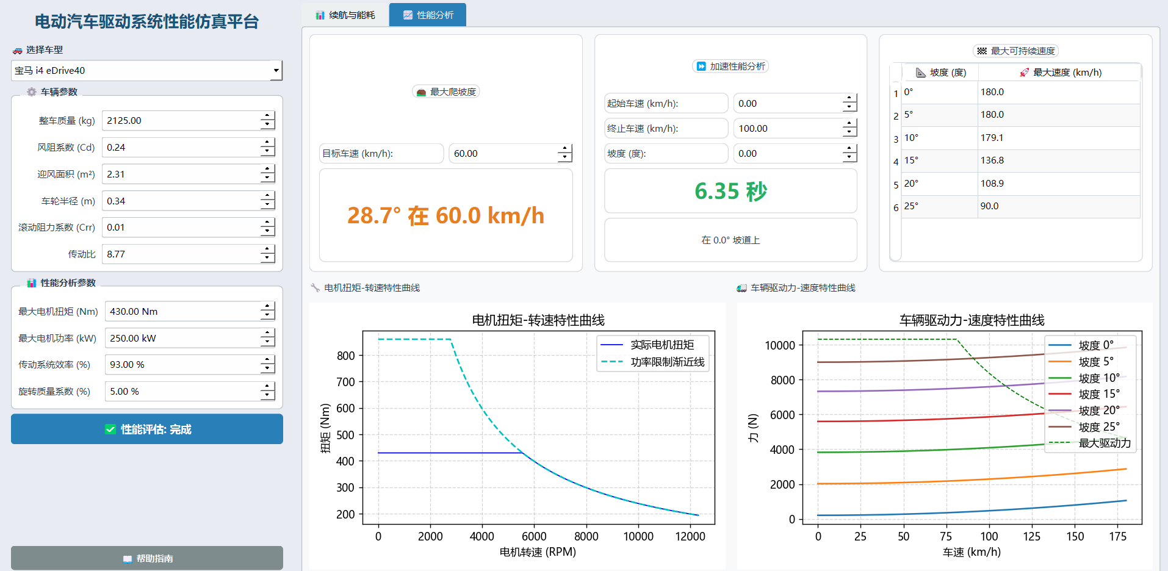Switch to the 续航与能耗 tab

point(345,15)
